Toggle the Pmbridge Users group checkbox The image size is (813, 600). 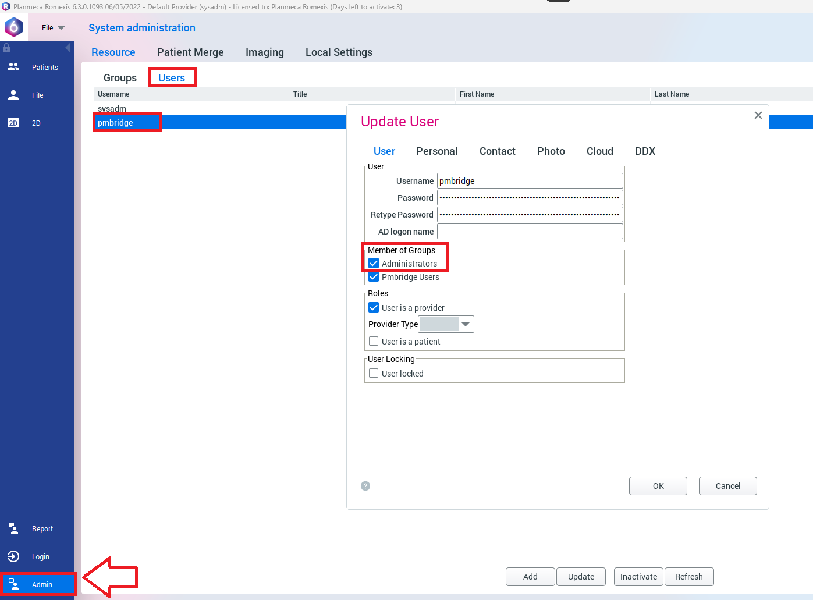click(374, 277)
